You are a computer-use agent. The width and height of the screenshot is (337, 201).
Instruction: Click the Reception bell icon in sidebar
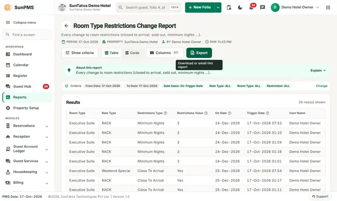pyautogui.click(x=8, y=136)
